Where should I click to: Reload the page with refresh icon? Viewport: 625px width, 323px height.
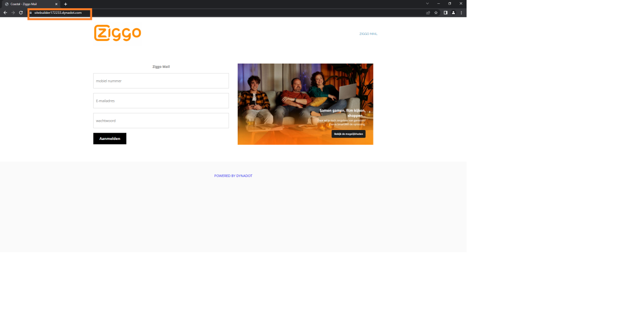pyautogui.click(x=21, y=13)
